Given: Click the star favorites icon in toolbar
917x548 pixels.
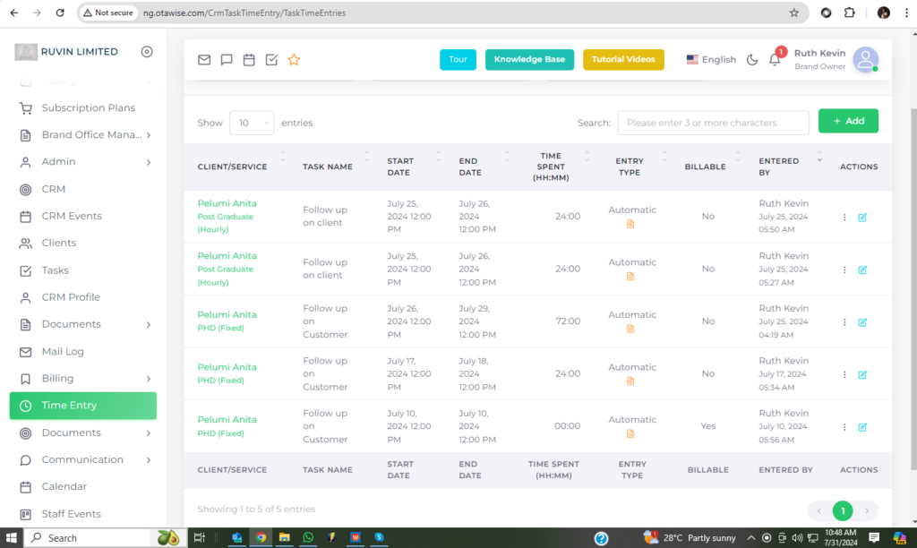Looking at the screenshot, I should [x=294, y=60].
